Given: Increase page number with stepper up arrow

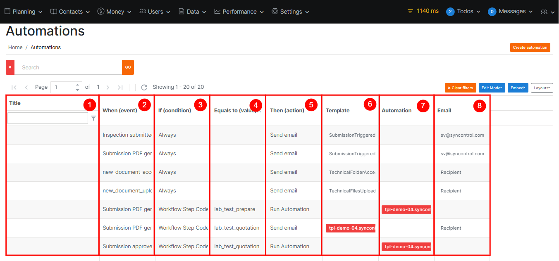Looking at the screenshot, I should [x=77, y=85].
